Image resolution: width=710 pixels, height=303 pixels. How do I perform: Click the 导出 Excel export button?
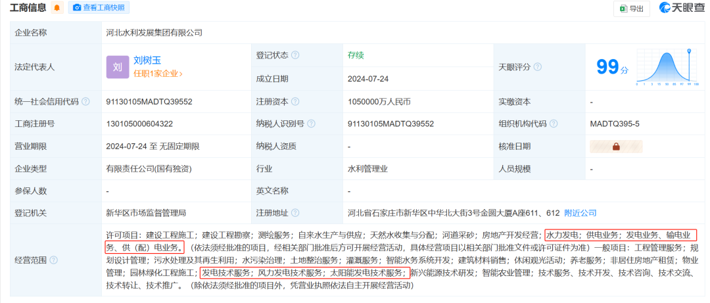(x=630, y=9)
